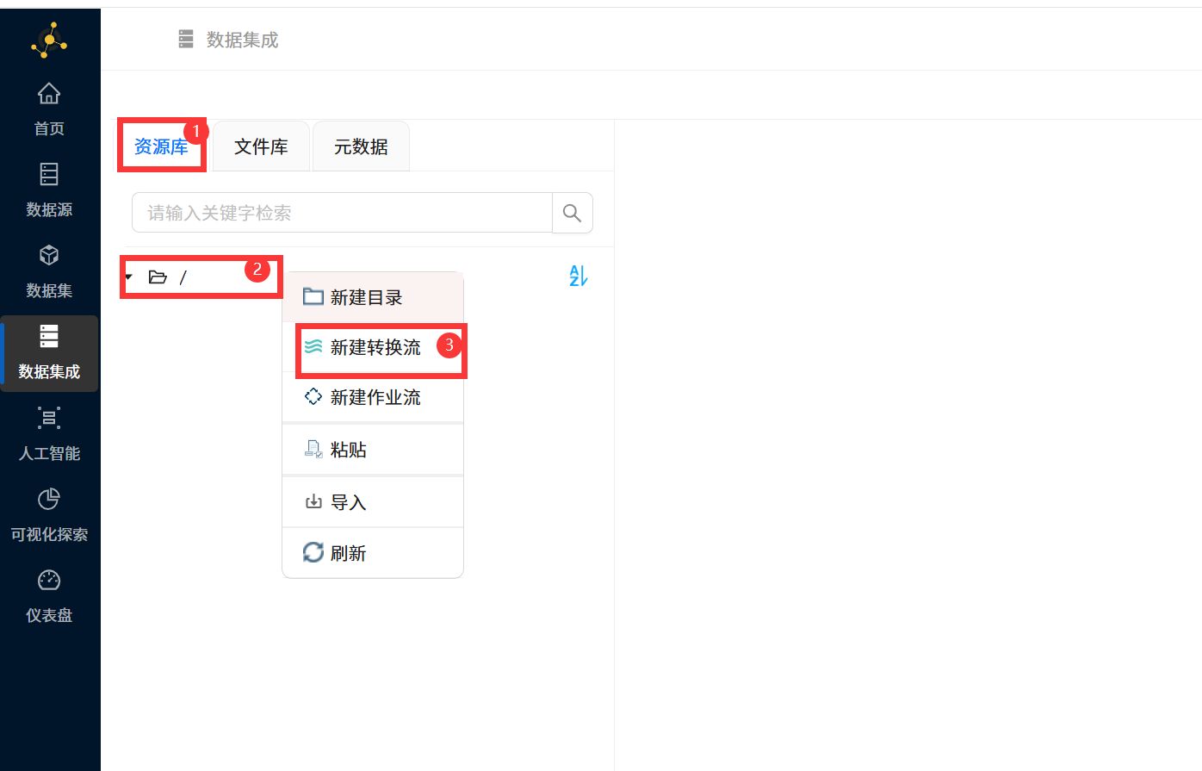This screenshot has width=1202, height=771.
Task: Choose 新建目录 from context menu
Action: coord(373,297)
